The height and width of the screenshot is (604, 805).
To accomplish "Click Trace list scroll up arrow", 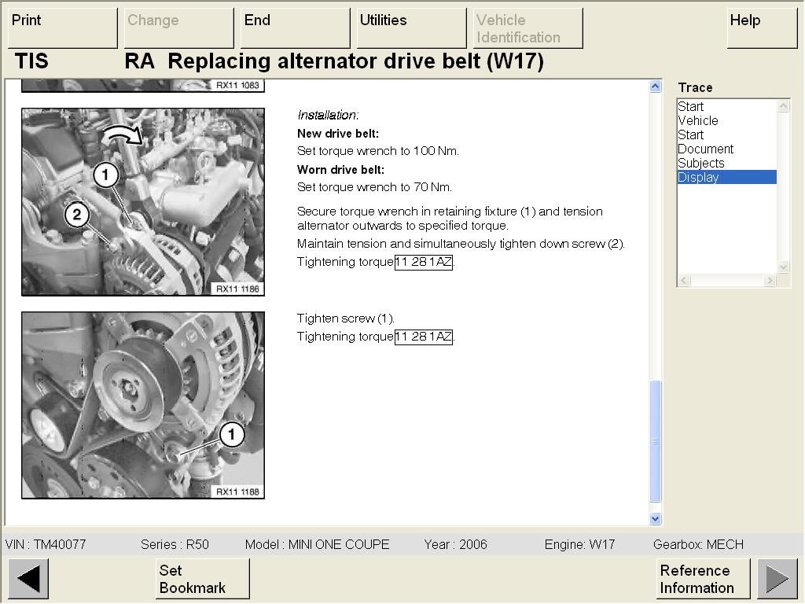I will [x=783, y=106].
